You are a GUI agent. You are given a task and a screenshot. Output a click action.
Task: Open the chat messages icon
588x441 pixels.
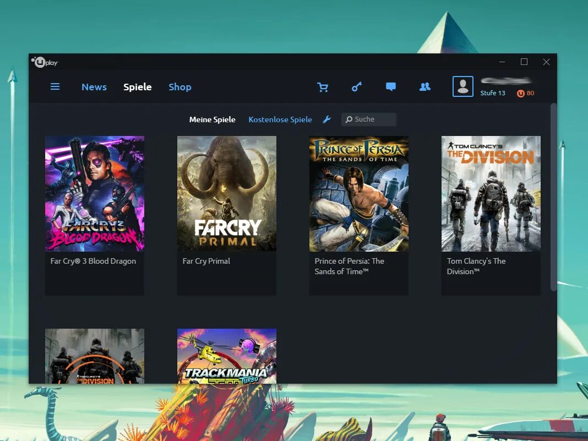point(391,87)
